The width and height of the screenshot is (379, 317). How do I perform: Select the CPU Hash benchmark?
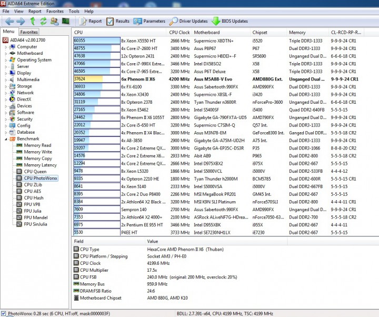coord(34,198)
